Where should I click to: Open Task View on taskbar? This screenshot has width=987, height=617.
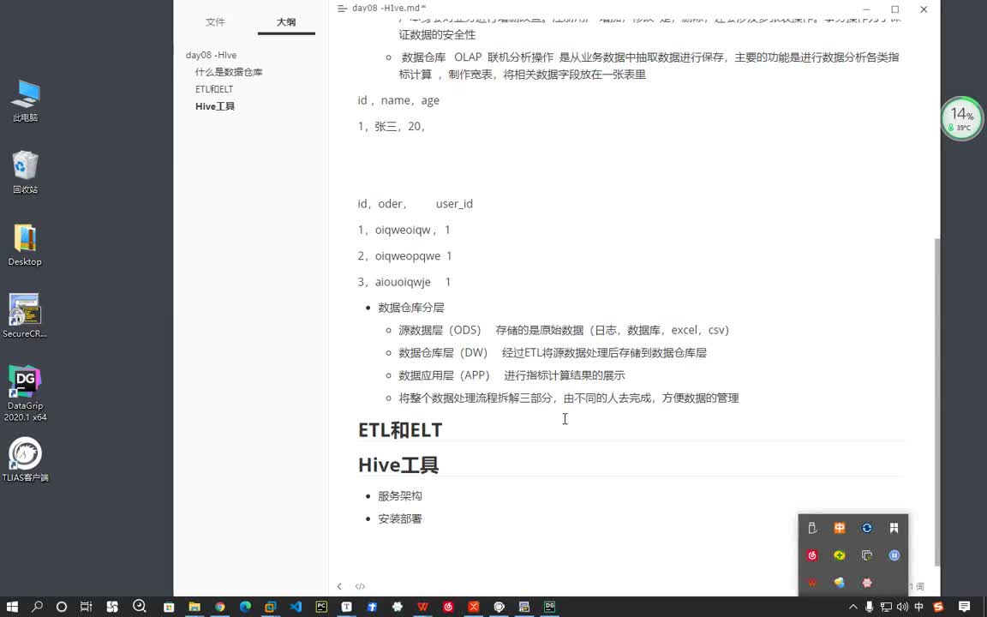coord(87,607)
